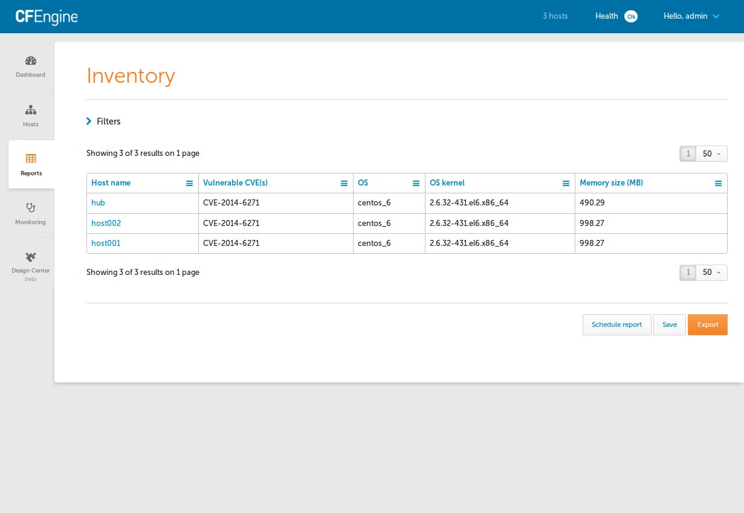Open details for host002
Image resolution: width=744 pixels, height=513 pixels.
pos(106,223)
